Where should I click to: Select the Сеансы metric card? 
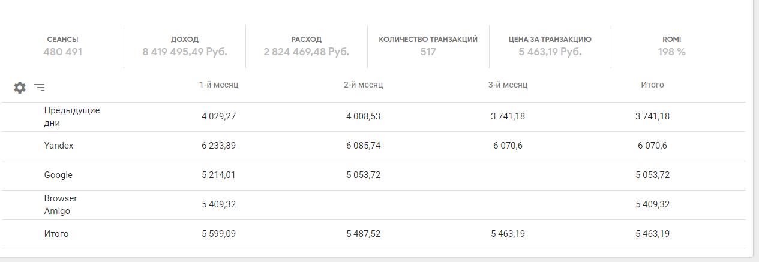click(62, 46)
